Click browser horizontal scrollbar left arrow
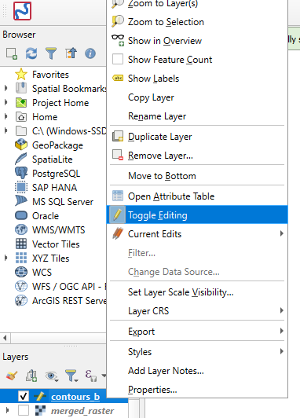 tap(5, 338)
